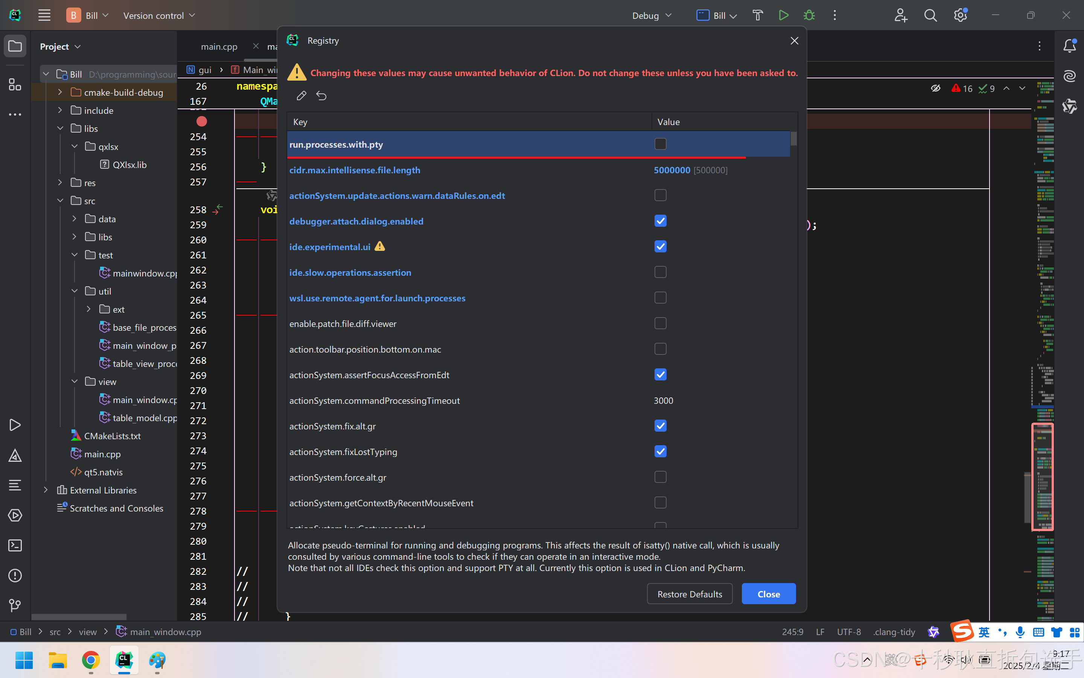Disable the debugger.attach.dialog.enabled checkbox
The width and height of the screenshot is (1084, 678).
660,221
